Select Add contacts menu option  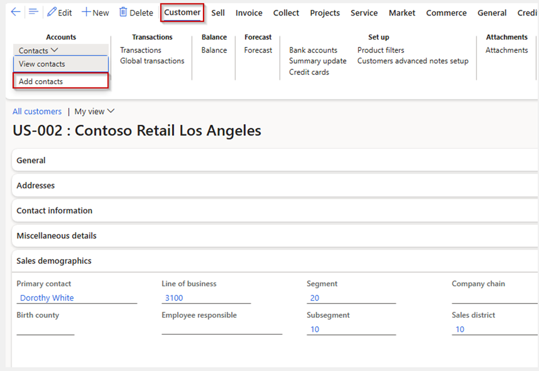pos(61,81)
